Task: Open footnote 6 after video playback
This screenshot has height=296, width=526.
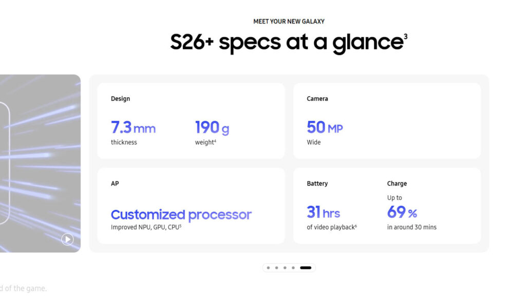Action: point(355,225)
